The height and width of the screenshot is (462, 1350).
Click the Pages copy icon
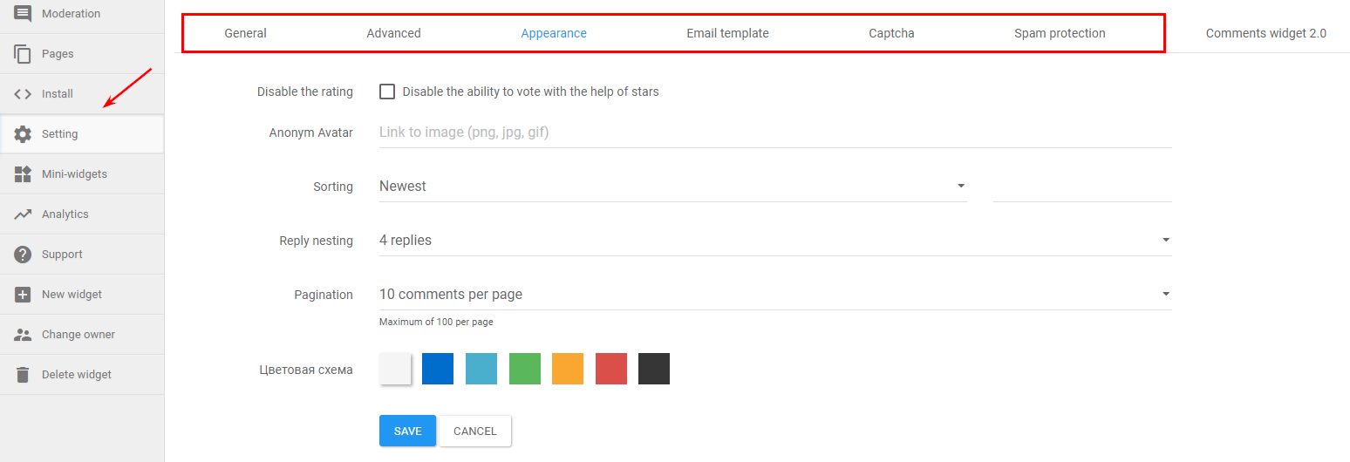[24, 53]
